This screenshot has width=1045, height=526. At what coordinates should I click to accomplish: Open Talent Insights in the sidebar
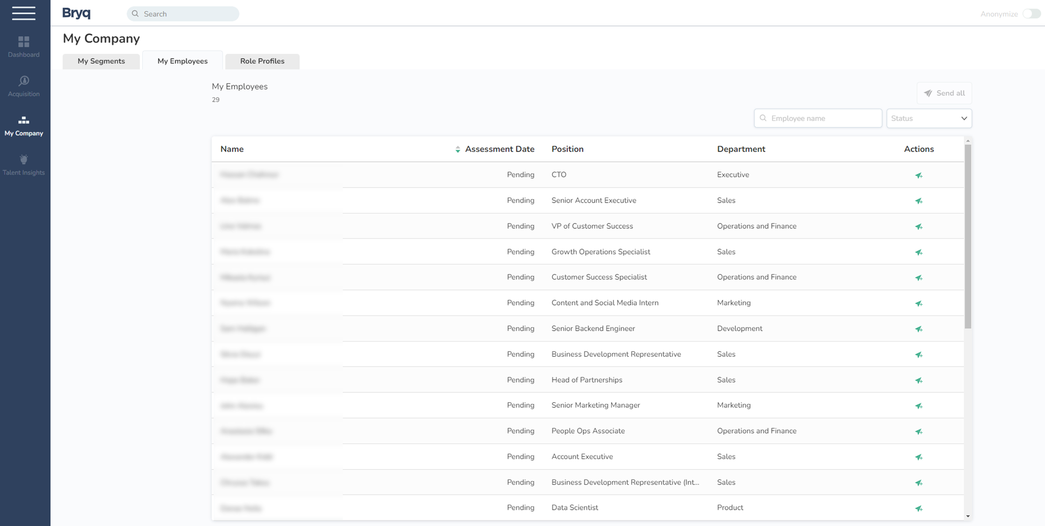point(24,165)
